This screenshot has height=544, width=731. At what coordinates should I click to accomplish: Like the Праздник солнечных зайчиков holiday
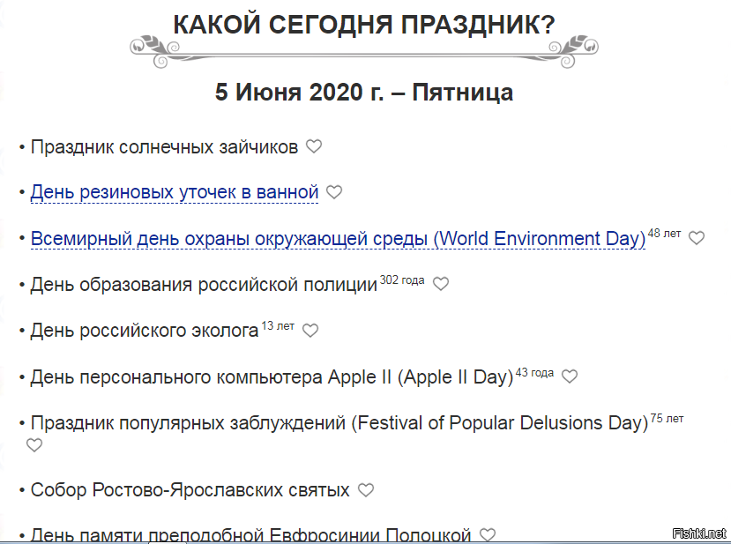pos(314,146)
